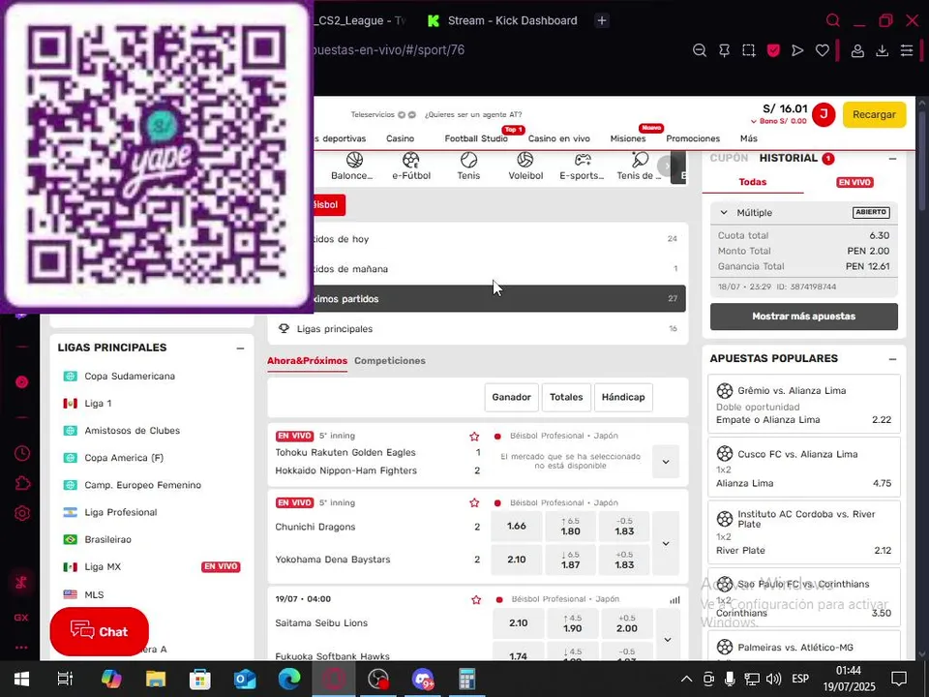Open File Explorer from taskbar
This screenshot has width=929, height=697.
(x=156, y=679)
